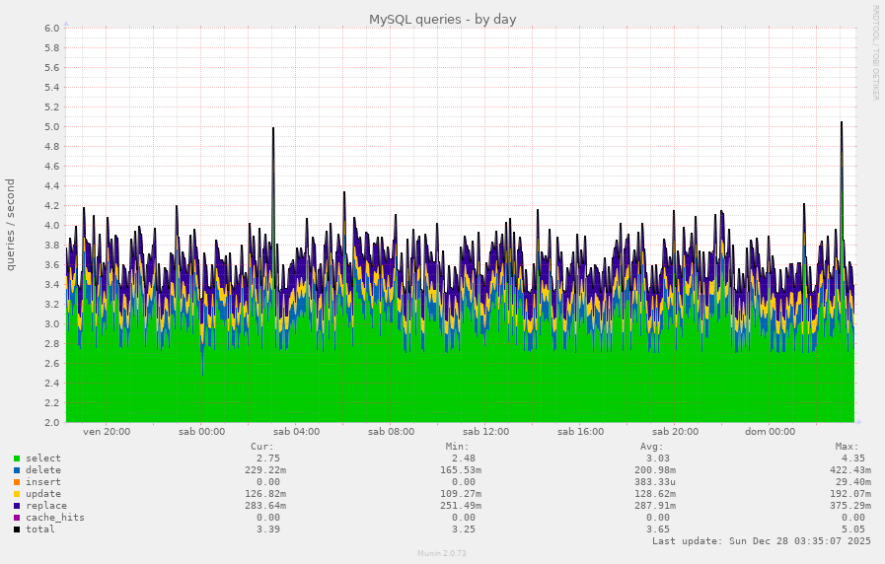This screenshot has height=564, width=885.
Task: Click the orange insert legend swatch
Action: click(x=17, y=482)
